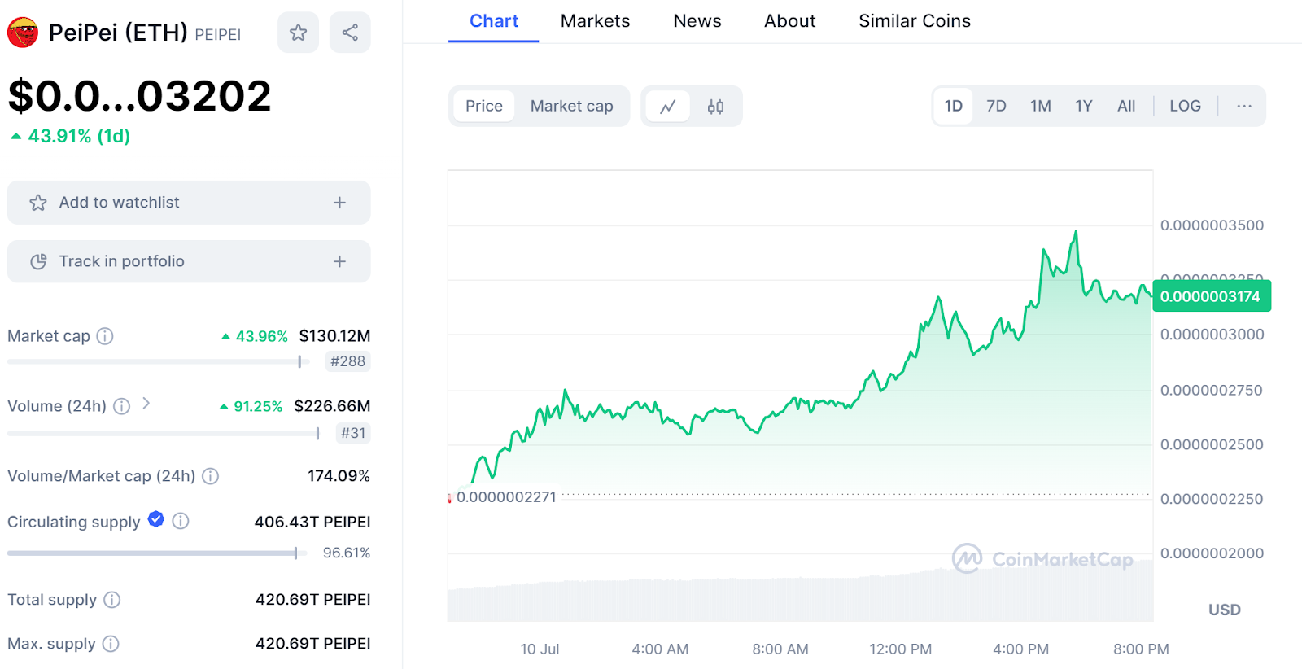Click the Market cap info icon

pyautogui.click(x=105, y=335)
